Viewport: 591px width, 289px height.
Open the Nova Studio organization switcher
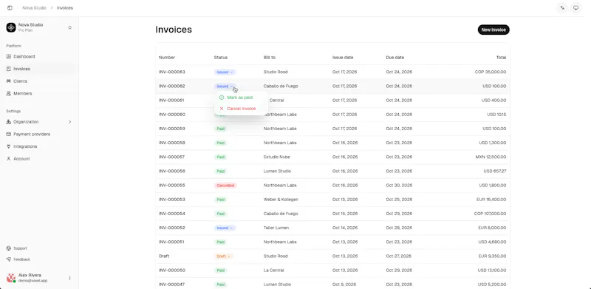[x=39, y=27]
